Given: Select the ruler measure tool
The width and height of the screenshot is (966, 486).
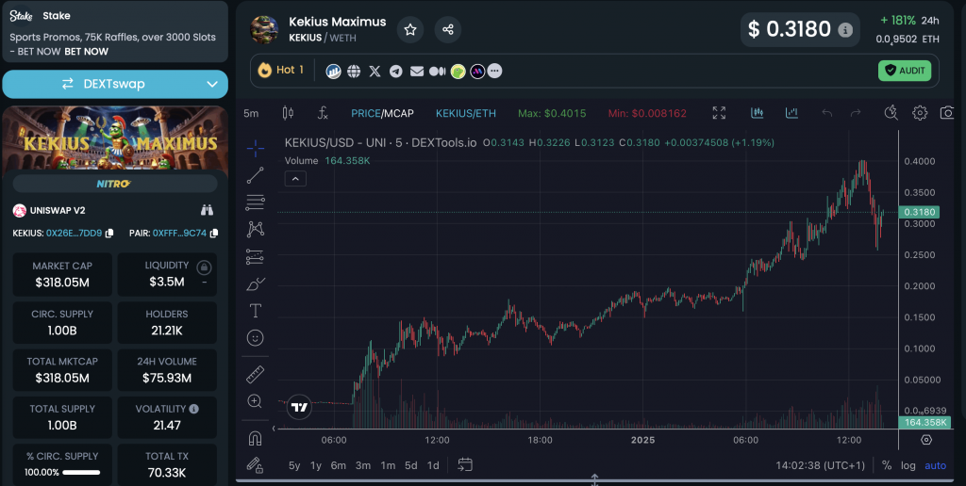Looking at the screenshot, I should [x=255, y=374].
